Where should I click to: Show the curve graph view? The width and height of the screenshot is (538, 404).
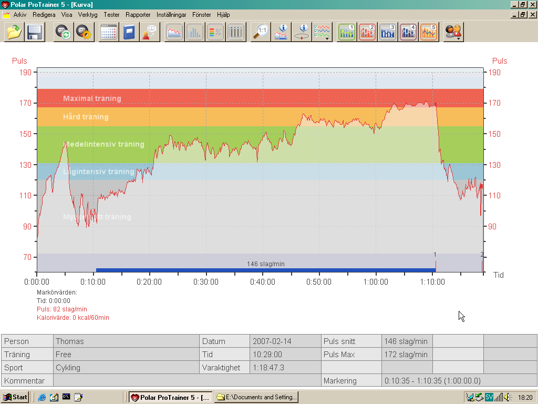174,32
